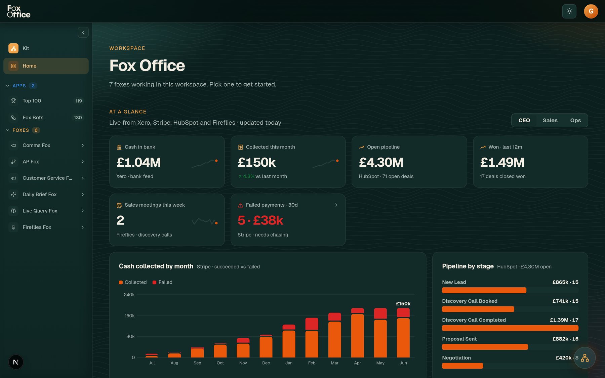Image resolution: width=605 pixels, height=378 pixels.
Task: Click the Sales meetings calendar icon
Action: click(x=119, y=205)
